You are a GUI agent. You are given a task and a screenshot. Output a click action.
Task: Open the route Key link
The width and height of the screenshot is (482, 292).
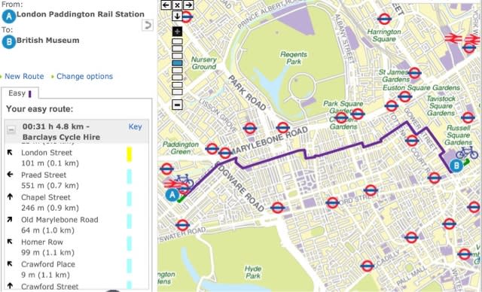point(135,127)
